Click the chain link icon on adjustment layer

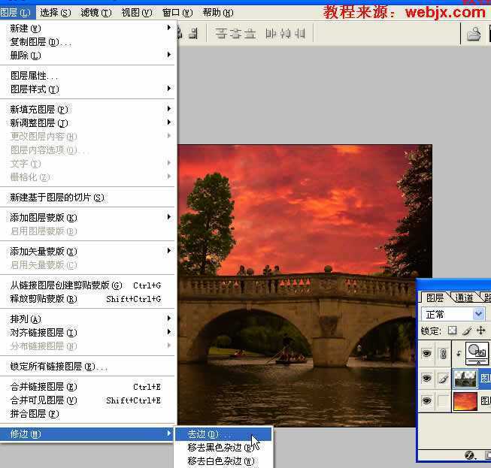443,354
